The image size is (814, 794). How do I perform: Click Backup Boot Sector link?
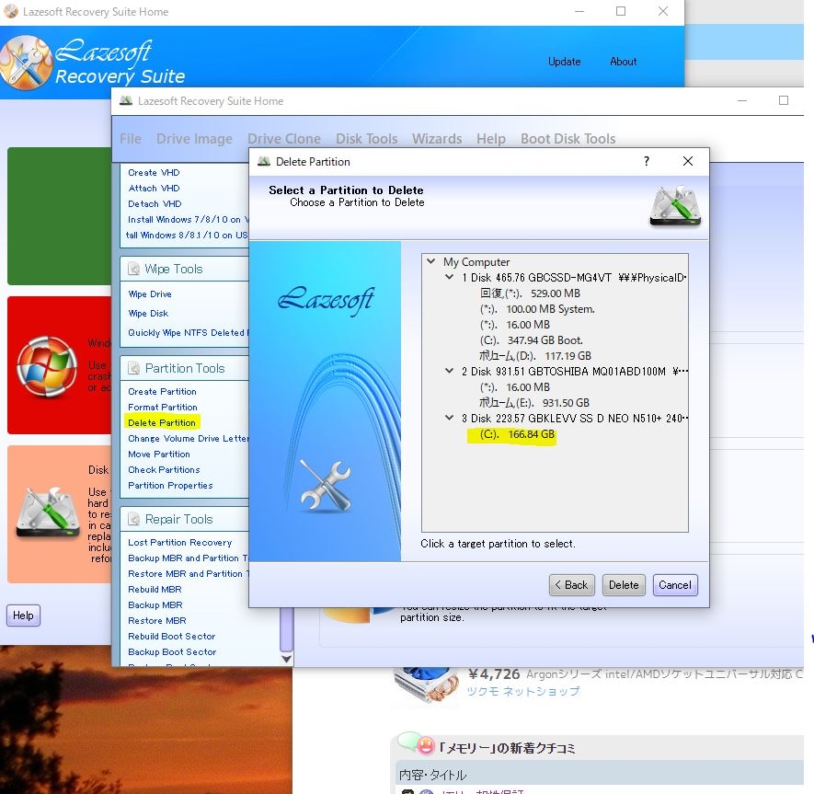[172, 651]
